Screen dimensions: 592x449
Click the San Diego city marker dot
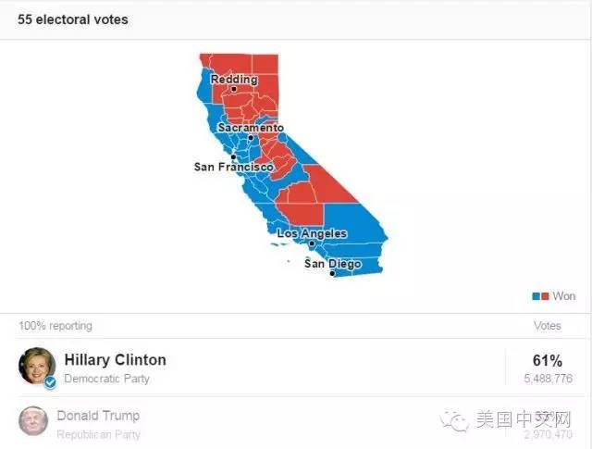click(x=332, y=274)
